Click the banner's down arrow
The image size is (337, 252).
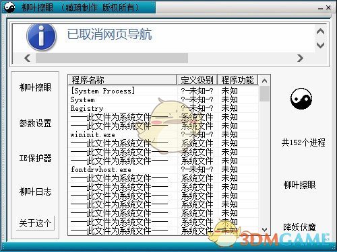(320, 45)
